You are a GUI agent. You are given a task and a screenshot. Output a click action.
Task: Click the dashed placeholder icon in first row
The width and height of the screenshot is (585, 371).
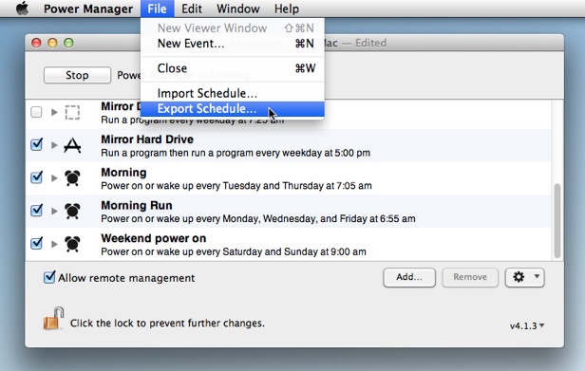(72, 112)
